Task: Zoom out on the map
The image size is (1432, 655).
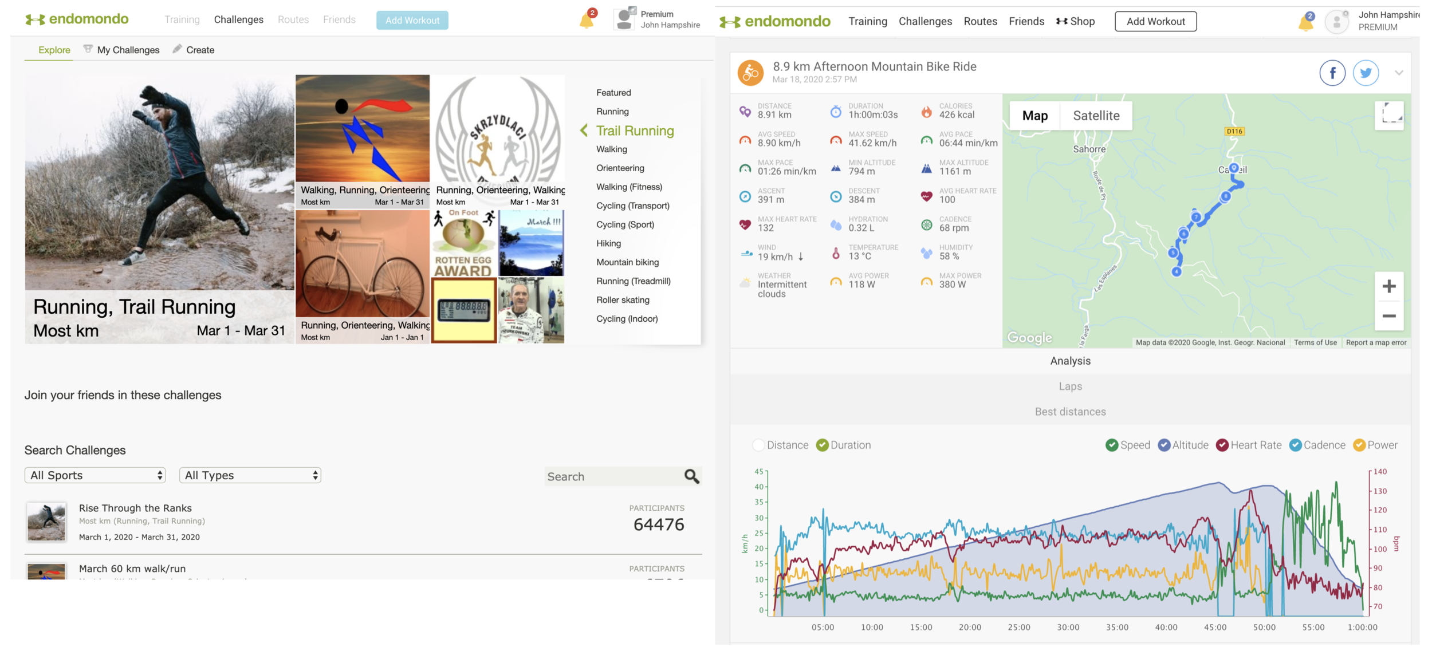Action: pyautogui.click(x=1388, y=316)
